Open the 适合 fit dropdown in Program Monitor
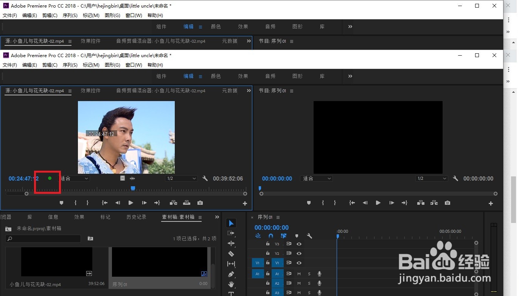 [316, 178]
